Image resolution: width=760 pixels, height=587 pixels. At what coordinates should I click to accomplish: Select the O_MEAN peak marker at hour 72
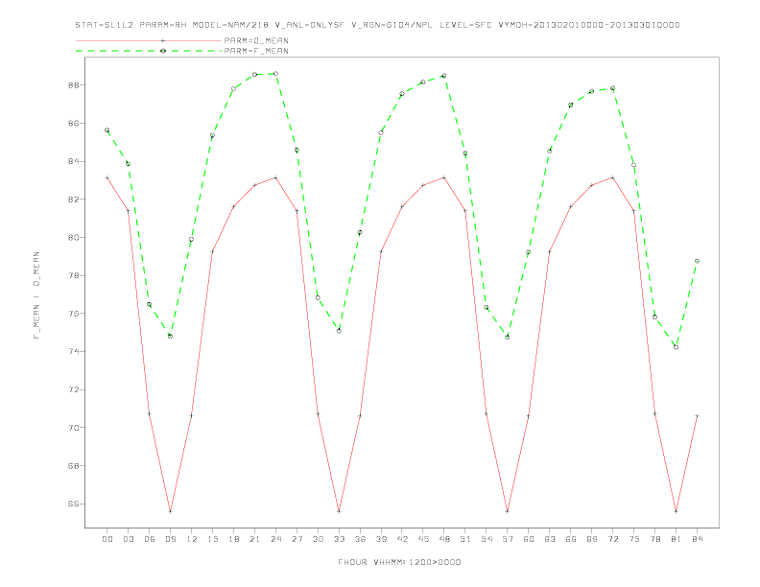click(x=612, y=177)
